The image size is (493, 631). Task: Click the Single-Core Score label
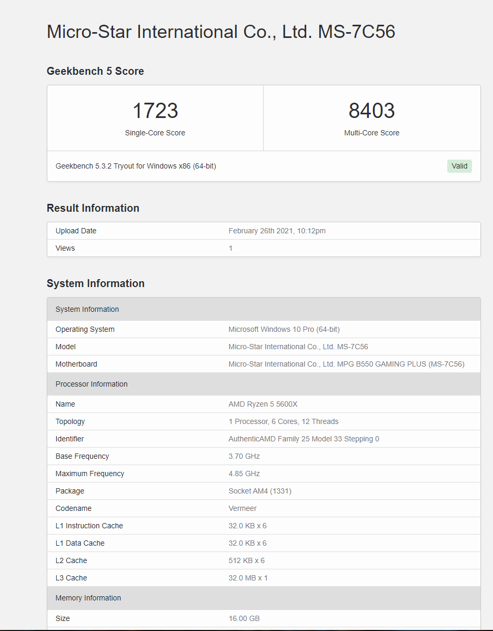click(155, 133)
